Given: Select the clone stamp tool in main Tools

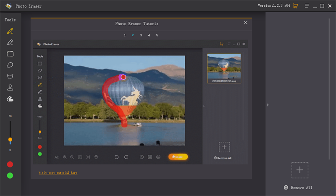Looking at the screenshot, I should tap(10, 87).
